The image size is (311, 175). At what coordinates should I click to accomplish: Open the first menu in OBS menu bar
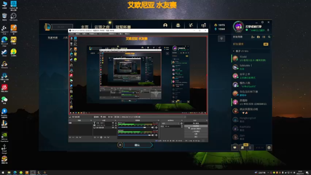tap(71, 34)
